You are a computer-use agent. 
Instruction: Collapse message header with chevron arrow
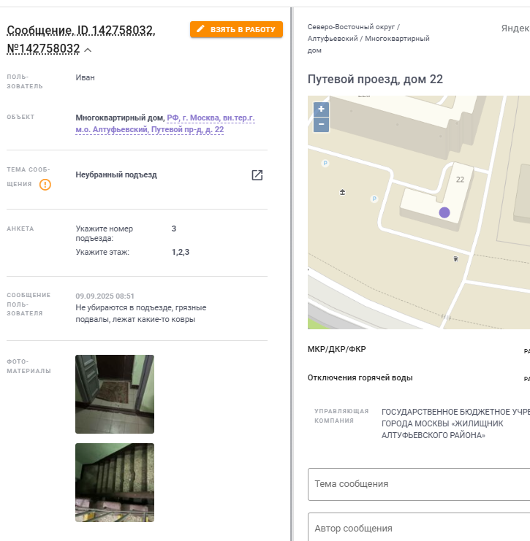[88, 50]
